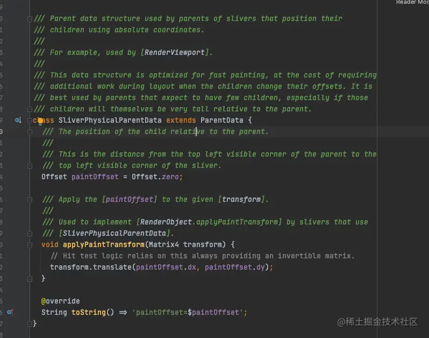This screenshot has width=429, height=338.
Task: Click fold end marker at applyPaintTransform closing brace
Action: click(x=30, y=279)
